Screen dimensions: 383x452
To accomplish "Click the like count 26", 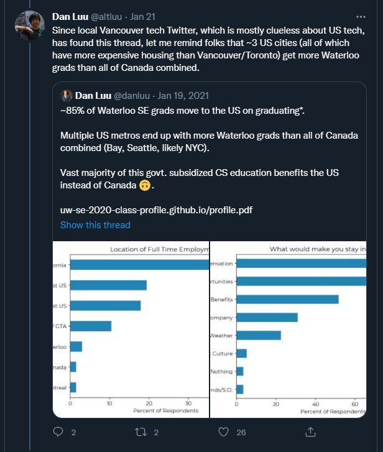I will point(242,432).
